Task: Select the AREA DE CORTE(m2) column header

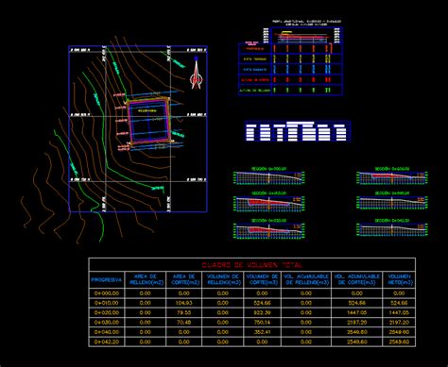Action: pyautogui.click(x=184, y=279)
